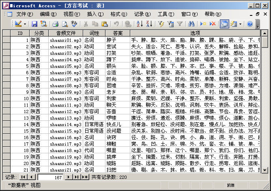Save the table with the floppy disk icon
The width and height of the screenshot is (271, 191).
34,24
